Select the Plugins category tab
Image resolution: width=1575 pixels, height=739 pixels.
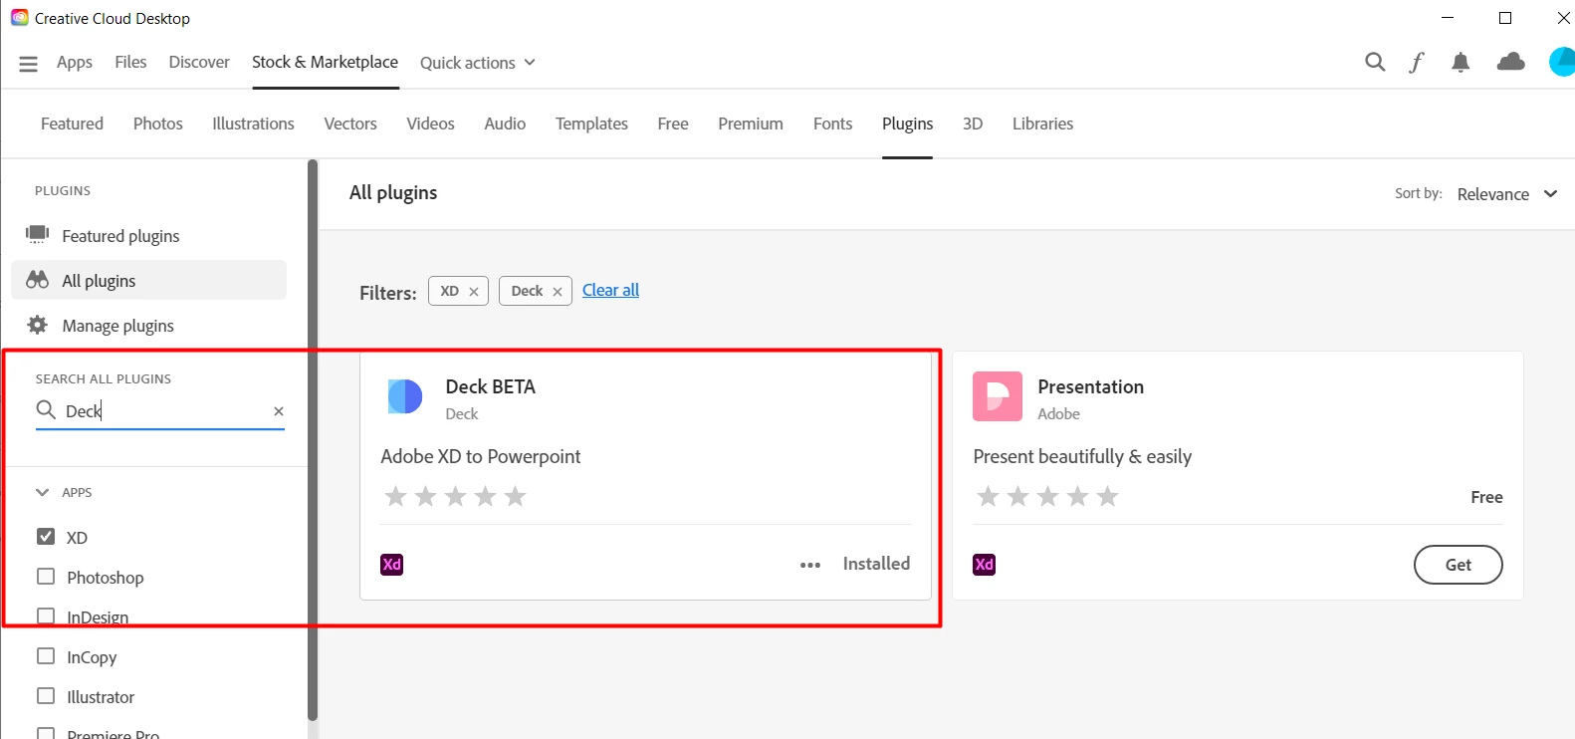(x=907, y=123)
